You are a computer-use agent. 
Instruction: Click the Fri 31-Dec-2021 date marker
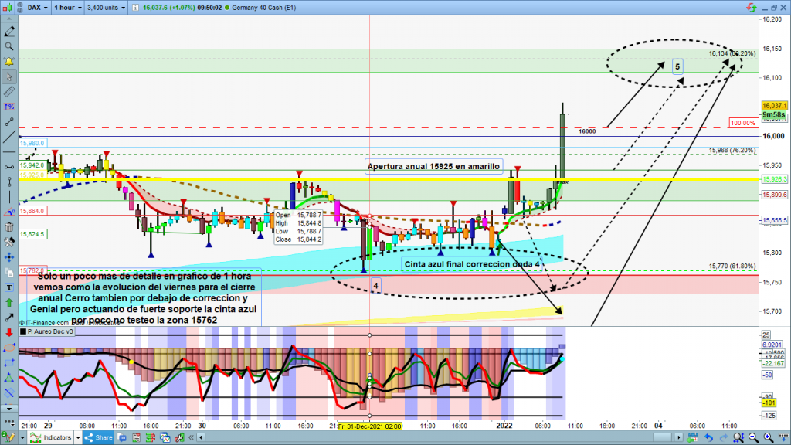coord(369,425)
